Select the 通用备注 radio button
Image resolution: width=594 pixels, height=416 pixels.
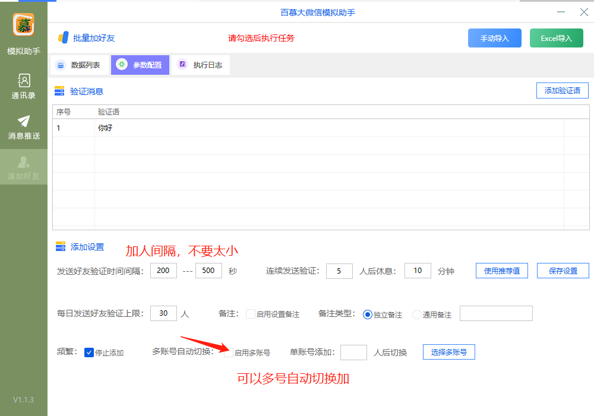(x=416, y=314)
